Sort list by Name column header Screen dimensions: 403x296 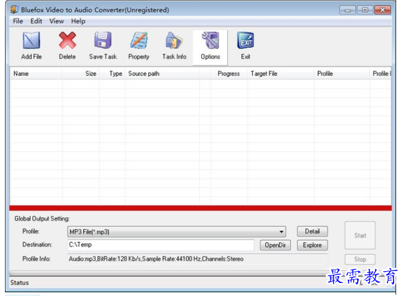point(36,73)
